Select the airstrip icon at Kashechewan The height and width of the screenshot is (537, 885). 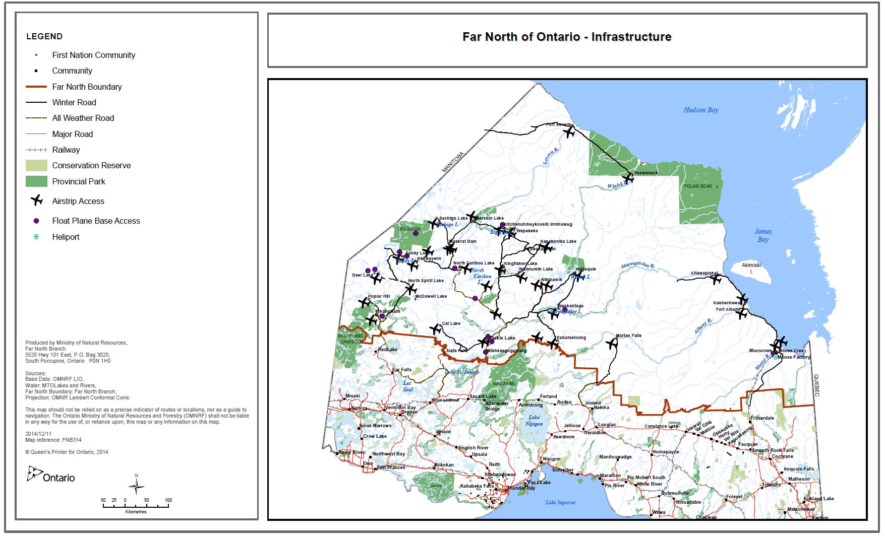click(x=743, y=299)
